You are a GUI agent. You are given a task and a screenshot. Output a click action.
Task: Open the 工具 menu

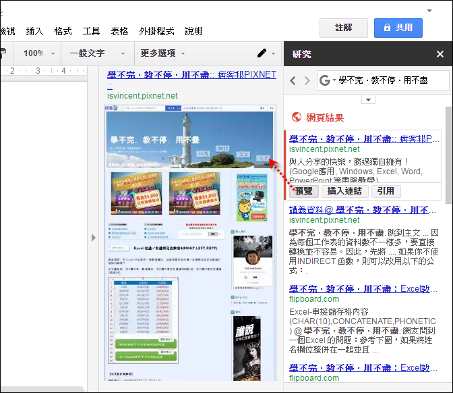(x=91, y=31)
